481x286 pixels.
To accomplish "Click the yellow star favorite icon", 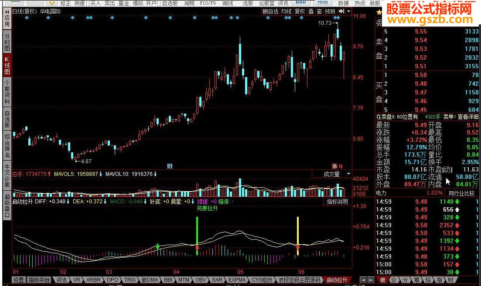I will click(379, 12).
